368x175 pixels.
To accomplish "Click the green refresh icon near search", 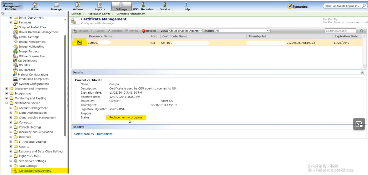I will point(361,31).
